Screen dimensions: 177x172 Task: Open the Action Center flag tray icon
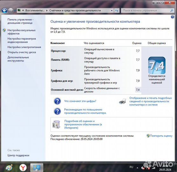pos(148,168)
